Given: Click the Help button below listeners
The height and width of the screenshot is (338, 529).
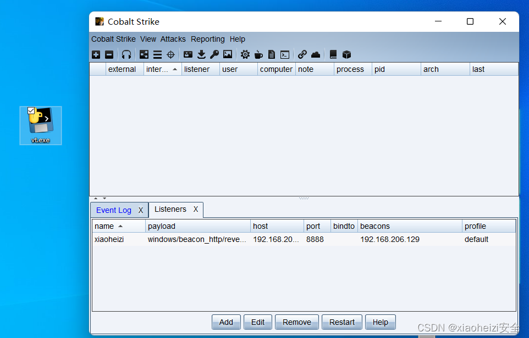Looking at the screenshot, I should [380, 322].
